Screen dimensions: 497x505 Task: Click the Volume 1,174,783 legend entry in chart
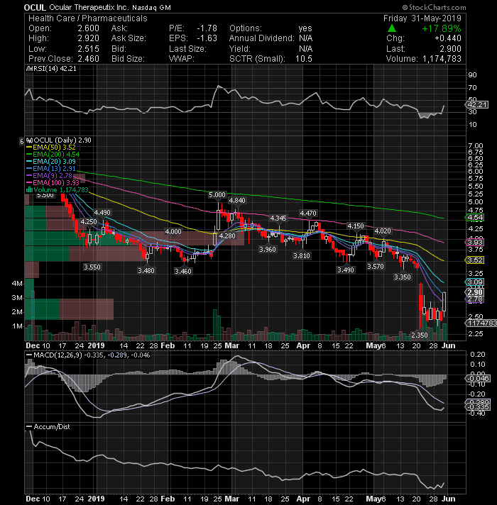58,190
